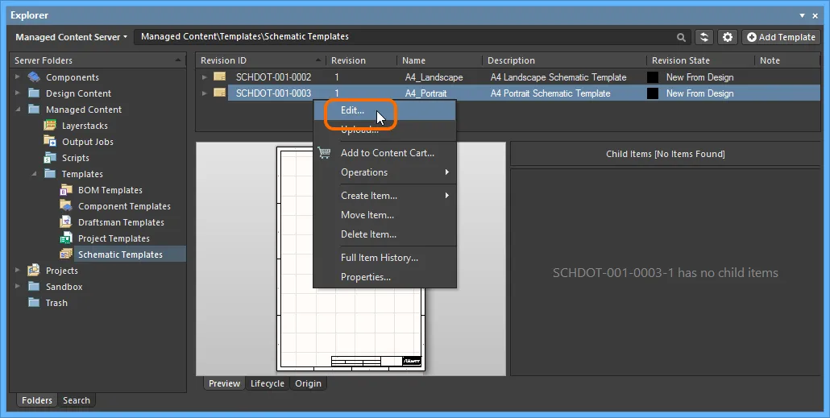
Task: Click the shopping cart icon in context menu
Action: [x=325, y=153]
